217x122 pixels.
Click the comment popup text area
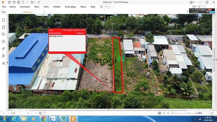pos(67,43)
